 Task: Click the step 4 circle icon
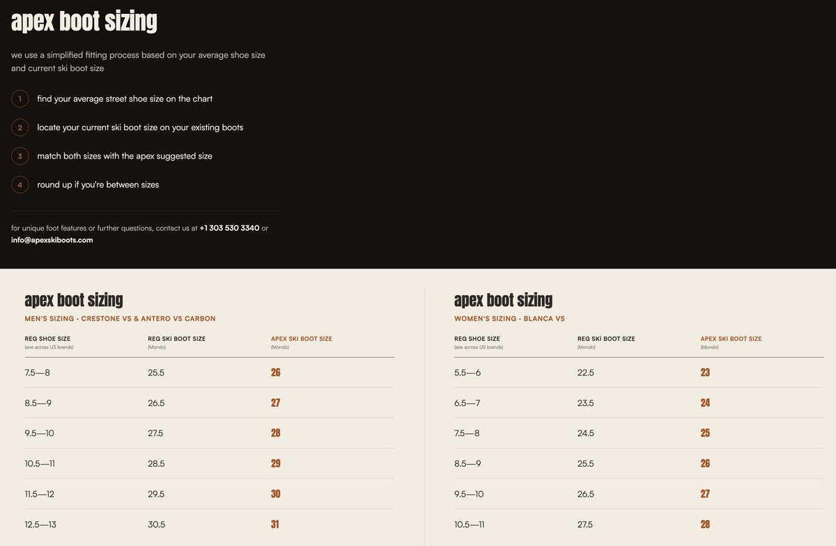coord(20,185)
